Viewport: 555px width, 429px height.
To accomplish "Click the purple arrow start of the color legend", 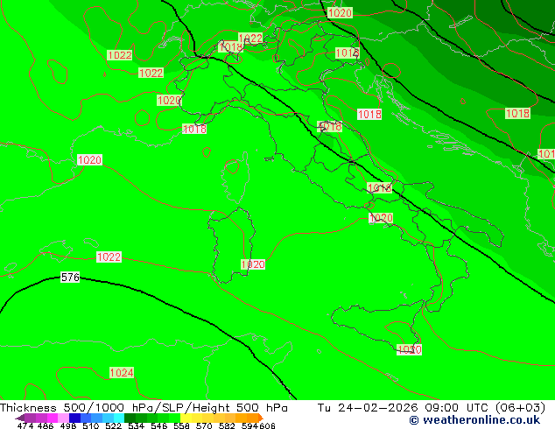I will [19, 418].
